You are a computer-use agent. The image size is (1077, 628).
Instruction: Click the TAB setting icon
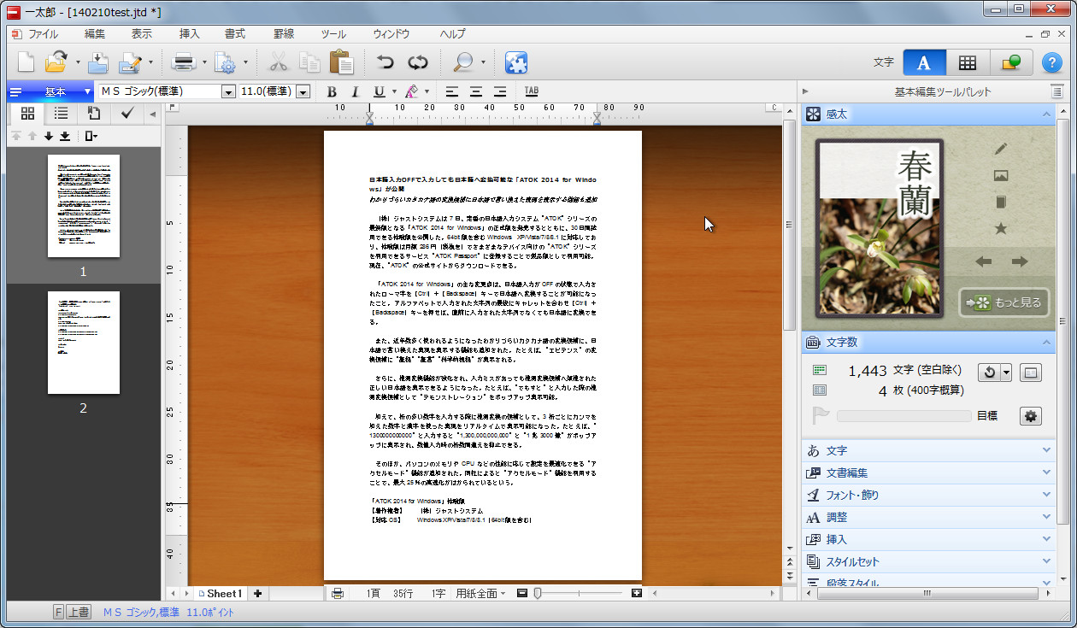[x=532, y=91]
